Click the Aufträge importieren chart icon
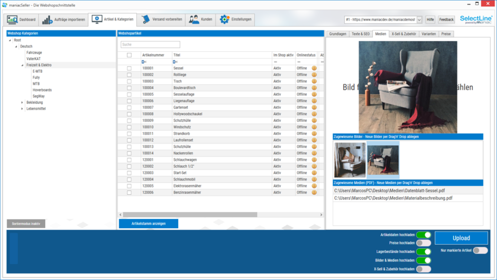 point(47,20)
